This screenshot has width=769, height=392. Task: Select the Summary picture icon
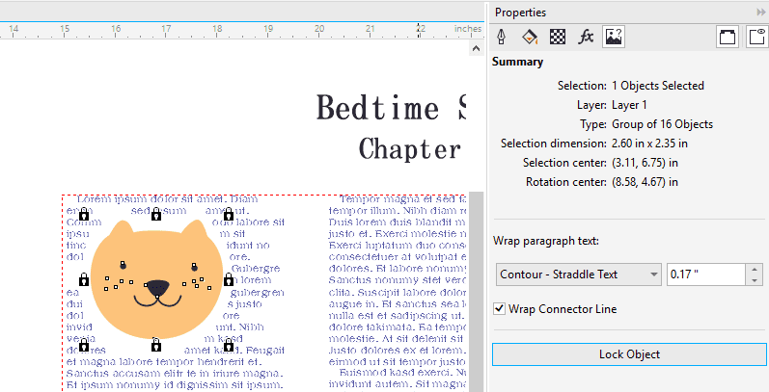[613, 37]
